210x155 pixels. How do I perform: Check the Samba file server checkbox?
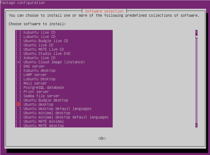[x=18, y=96]
